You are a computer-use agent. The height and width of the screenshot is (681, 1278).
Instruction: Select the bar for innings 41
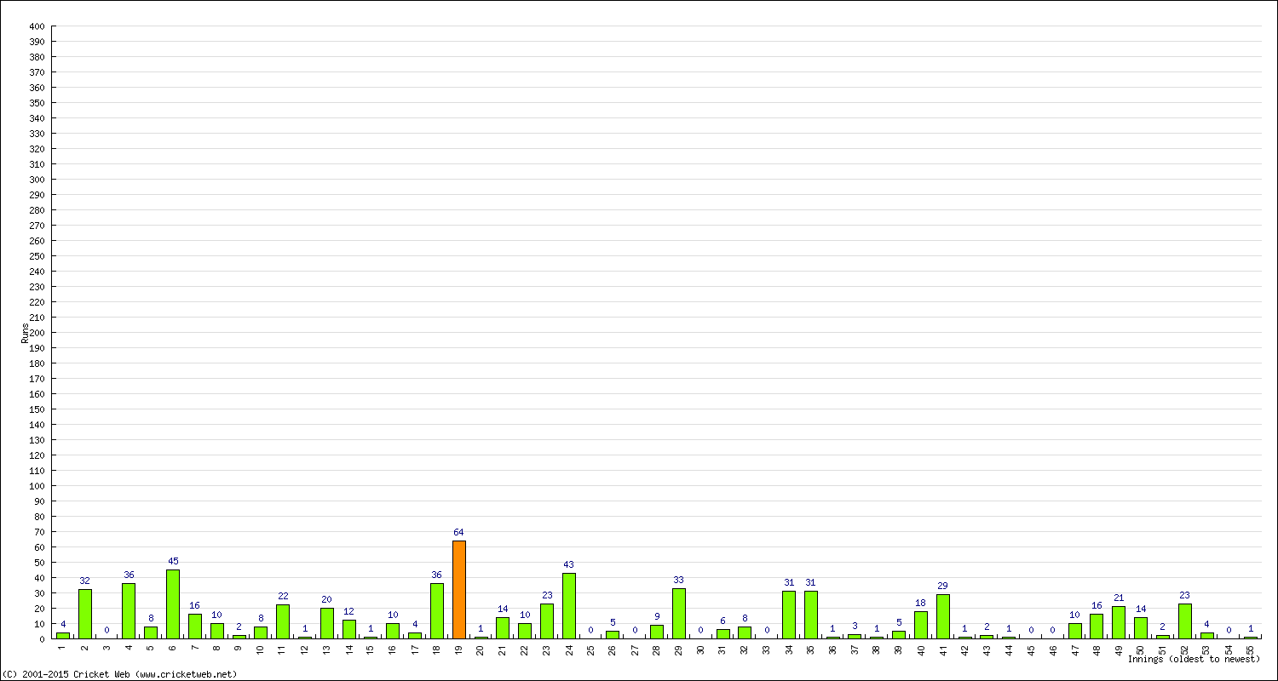point(942,616)
